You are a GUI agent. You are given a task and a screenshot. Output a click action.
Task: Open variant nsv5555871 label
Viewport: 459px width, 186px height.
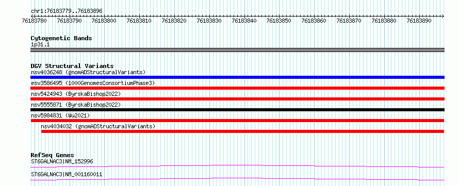[76, 105]
